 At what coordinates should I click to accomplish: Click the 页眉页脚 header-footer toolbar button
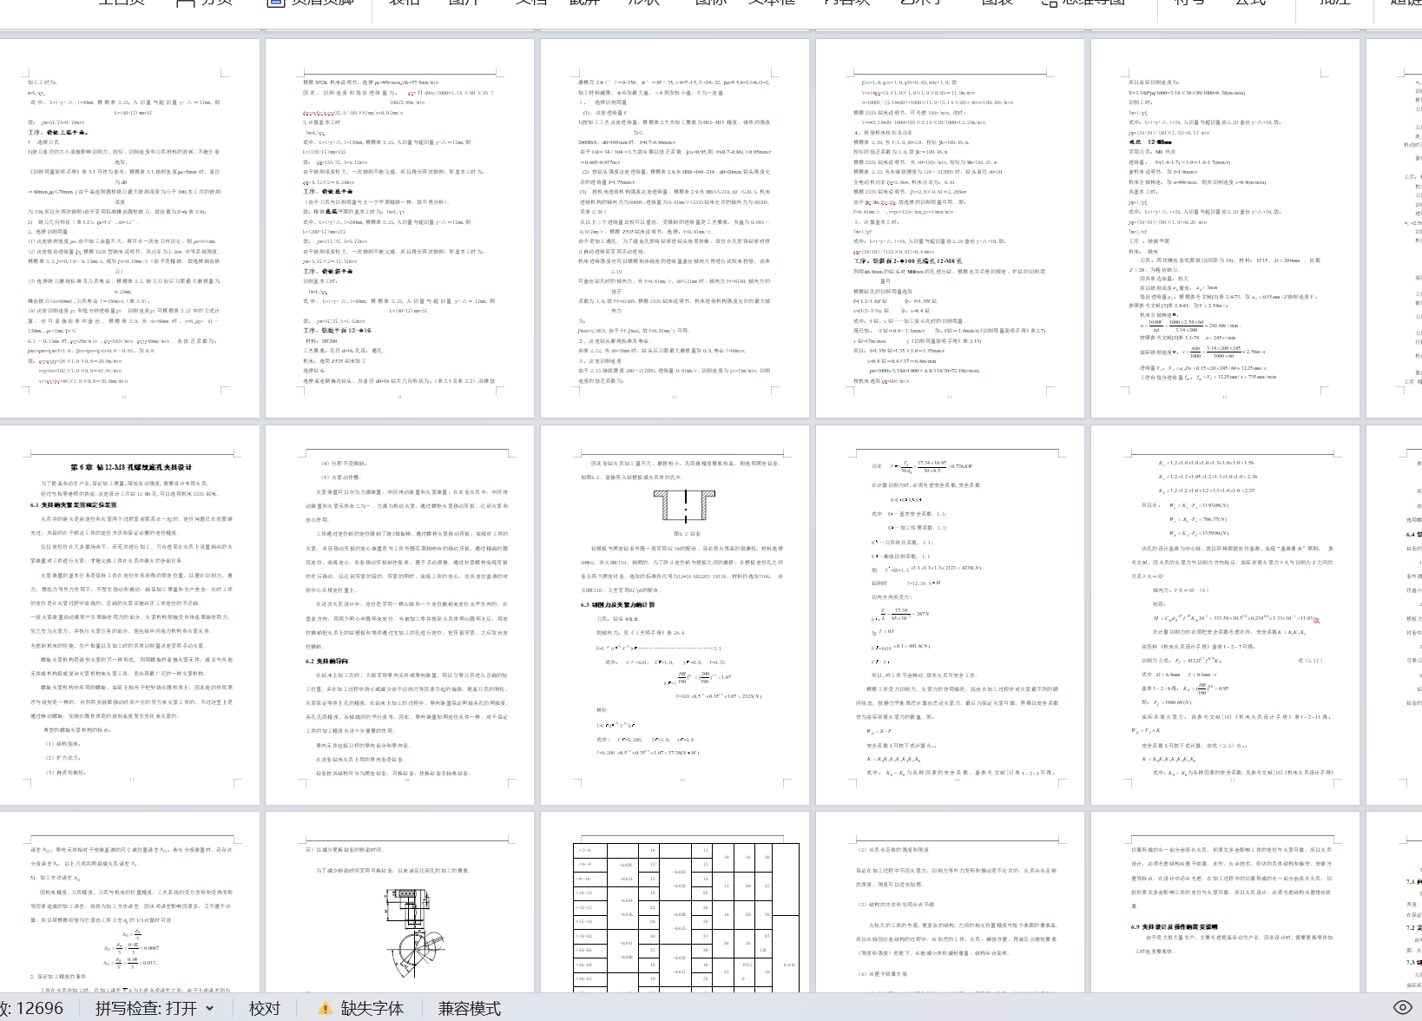click(310, 3)
